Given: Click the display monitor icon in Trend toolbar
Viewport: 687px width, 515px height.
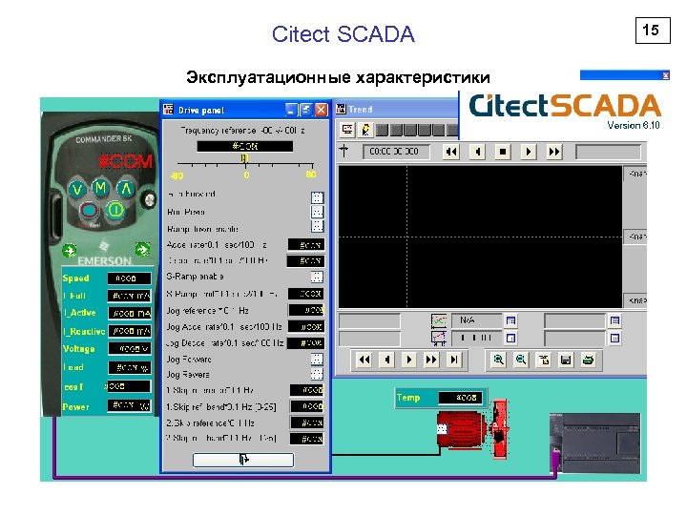Looking at the screenshot, I should tap(347, 130).
